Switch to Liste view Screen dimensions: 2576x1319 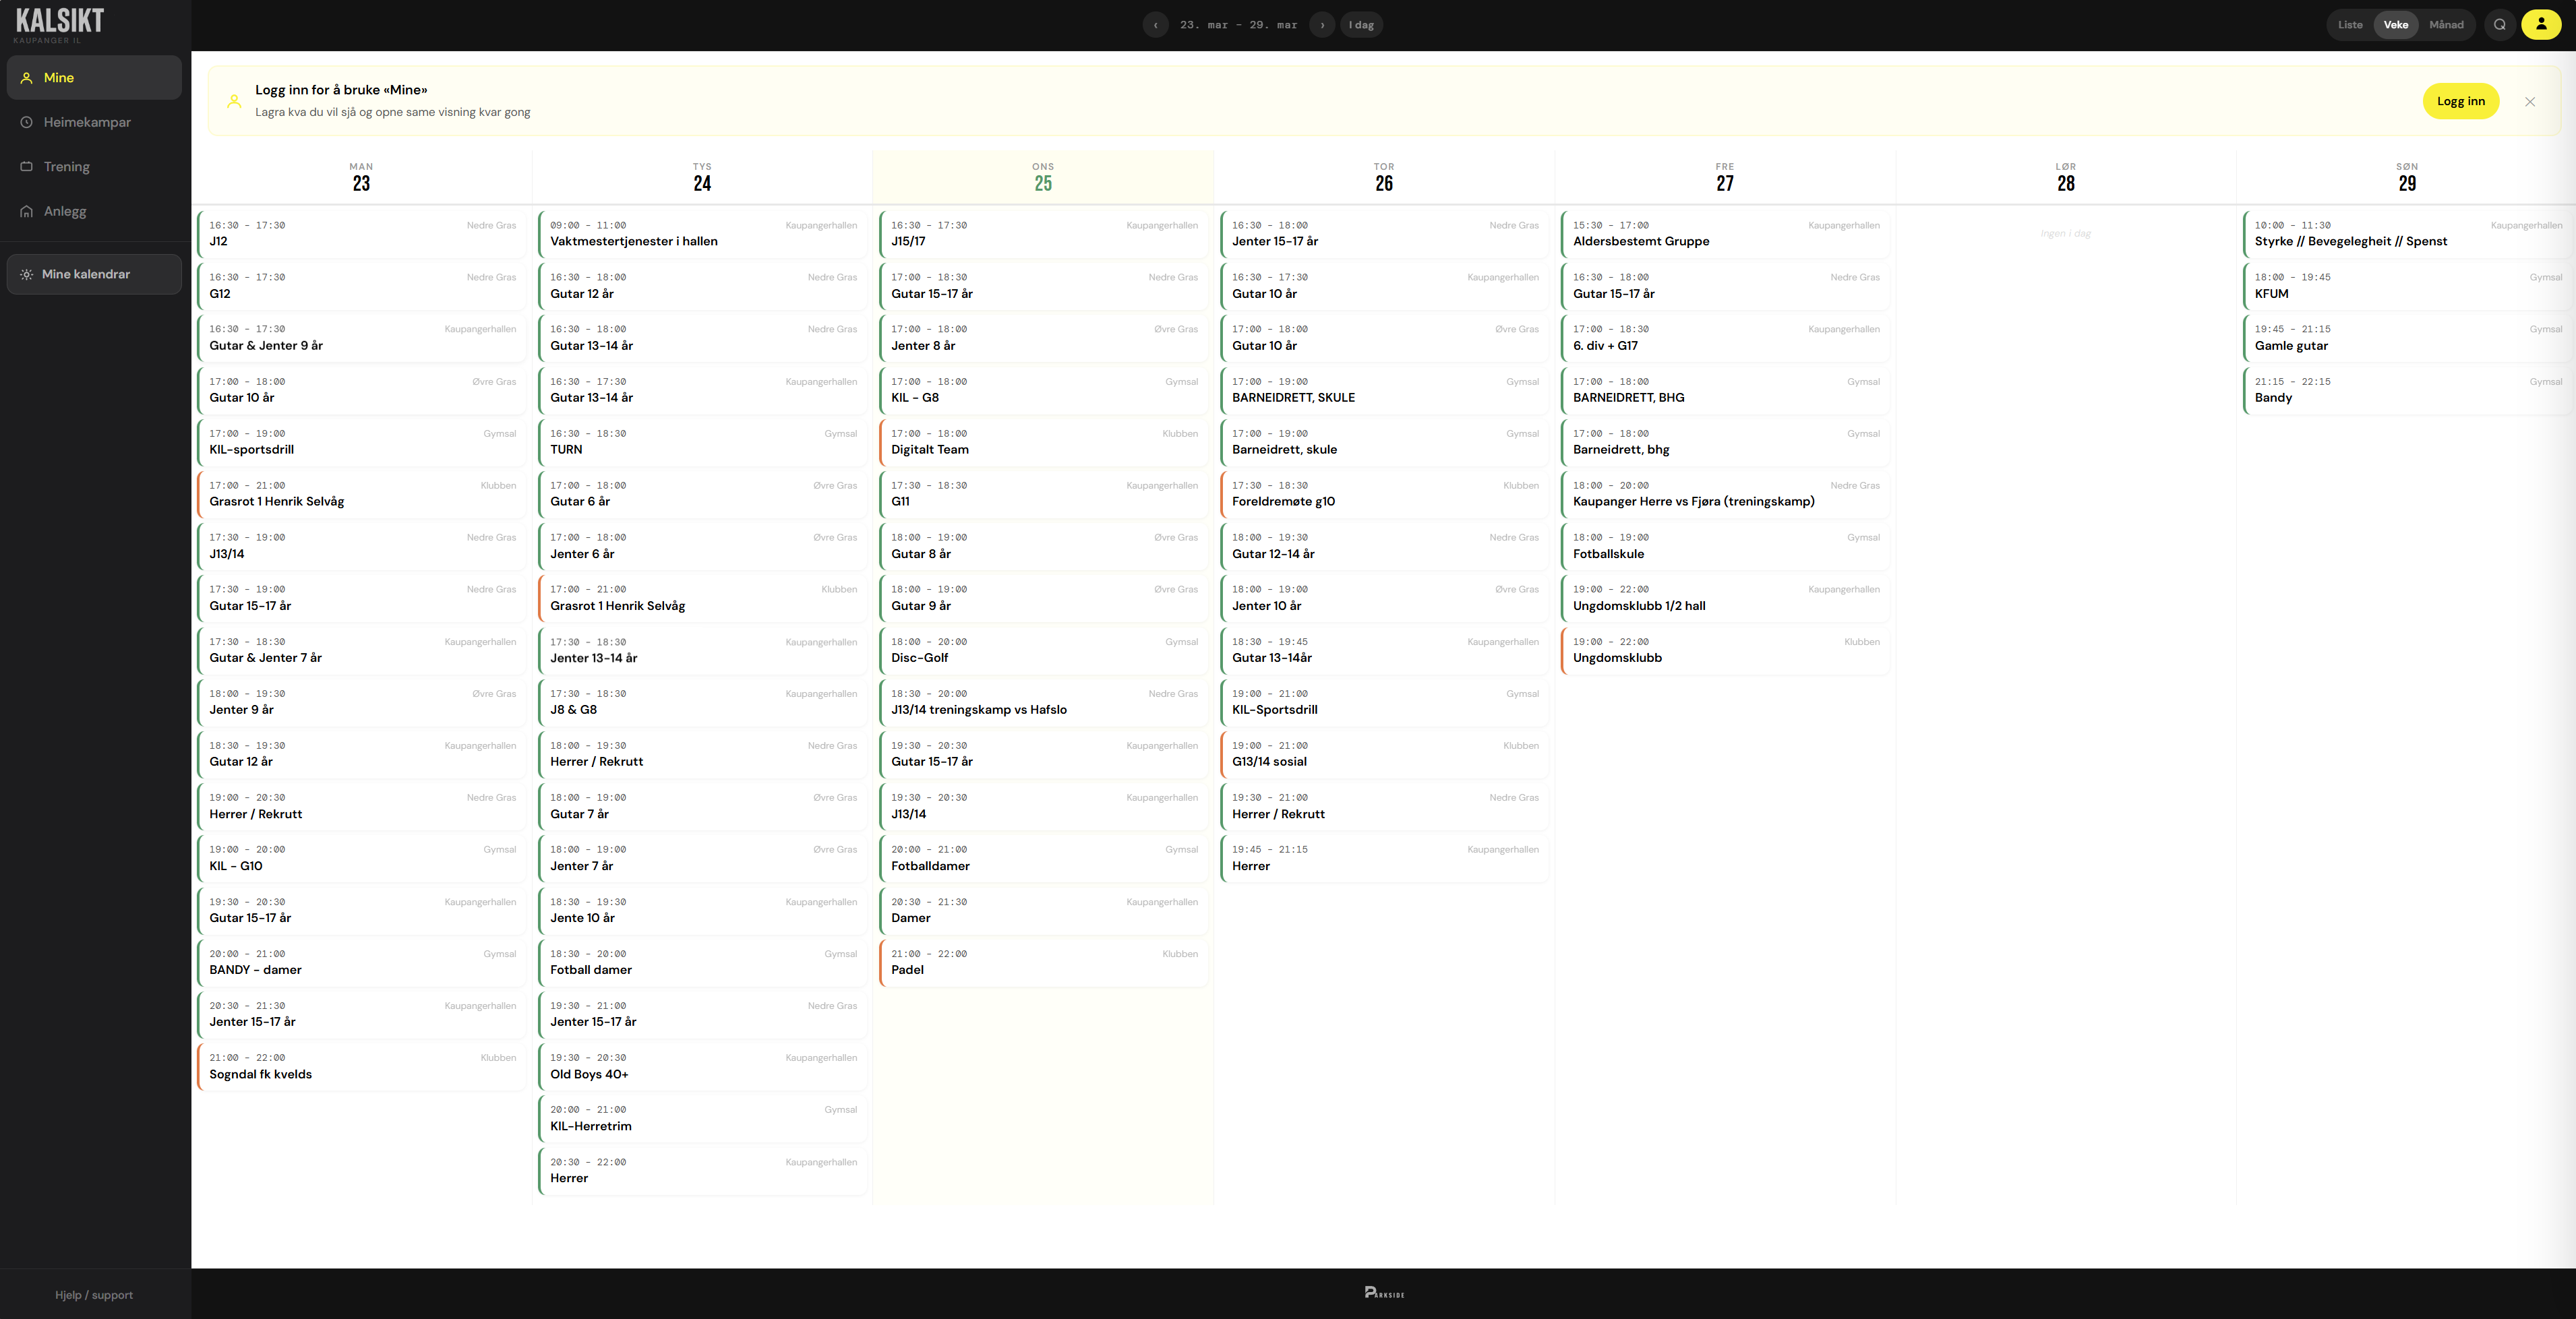tap(2350, 24)
